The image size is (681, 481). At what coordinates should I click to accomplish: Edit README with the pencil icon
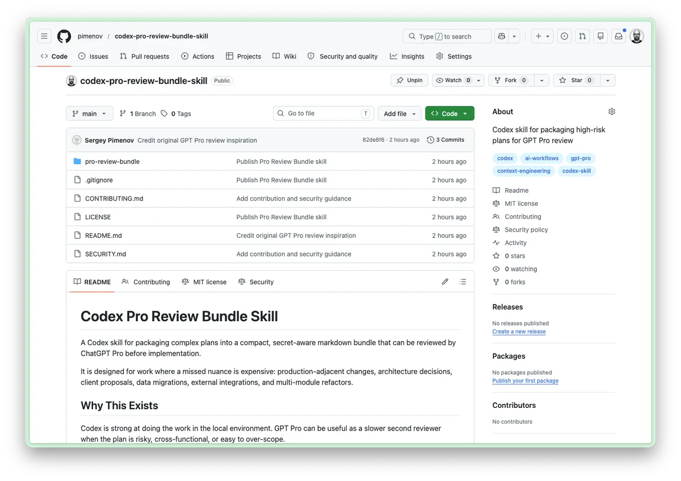[x=445, y=282]
